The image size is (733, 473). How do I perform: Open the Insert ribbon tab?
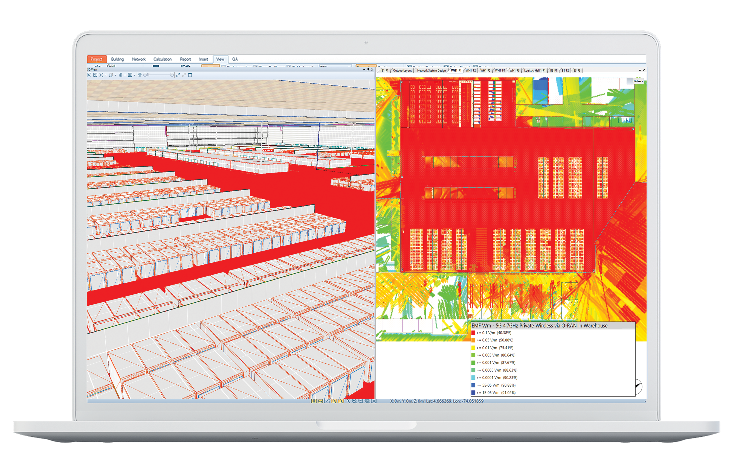(x=204, y=59)
